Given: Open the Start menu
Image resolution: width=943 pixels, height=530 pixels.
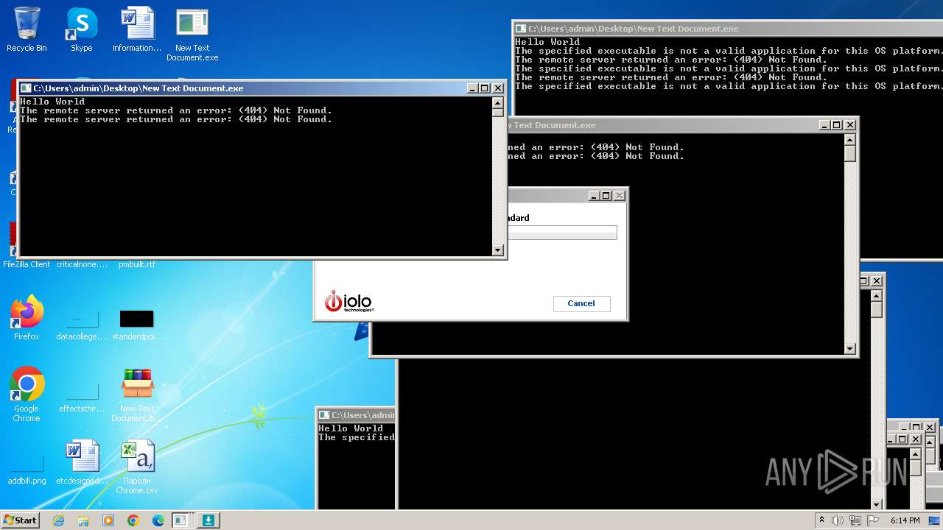Looking at the screenshot, I should [x=21, y=520].
